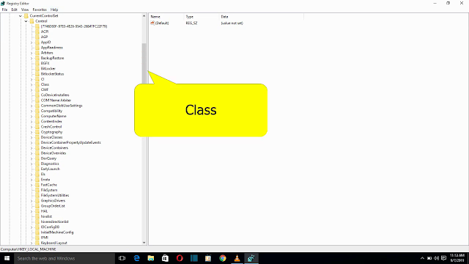Open the View menu
This screenshot has height=264, width=469.
[25, 10]
